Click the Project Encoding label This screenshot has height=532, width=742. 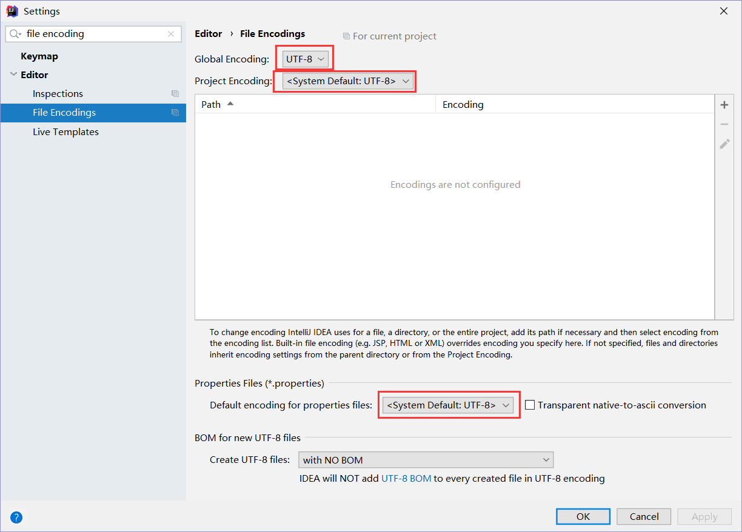tap(233, 81)
